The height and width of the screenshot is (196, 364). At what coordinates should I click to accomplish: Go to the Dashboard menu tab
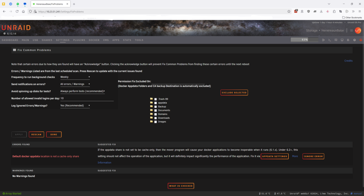tap(10, 40)
